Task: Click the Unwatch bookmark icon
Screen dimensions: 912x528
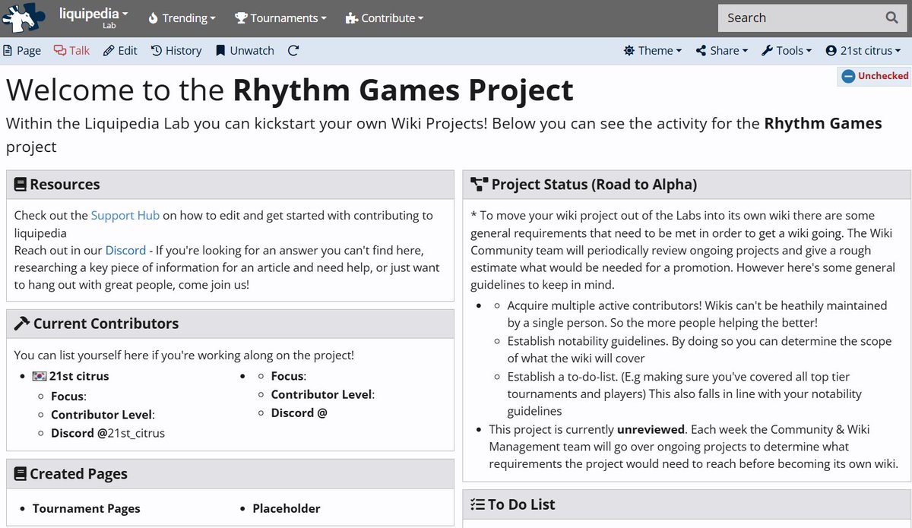Action: pyautogui.click(x=220, y=50)
